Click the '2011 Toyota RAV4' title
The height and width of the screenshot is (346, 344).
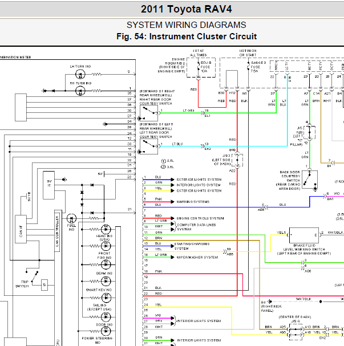coord(187,9)
